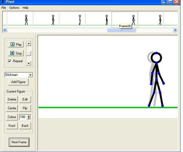This screenshot has width=183, height=152.
Task: Close the Pivot window
Action: coord(177,2)
